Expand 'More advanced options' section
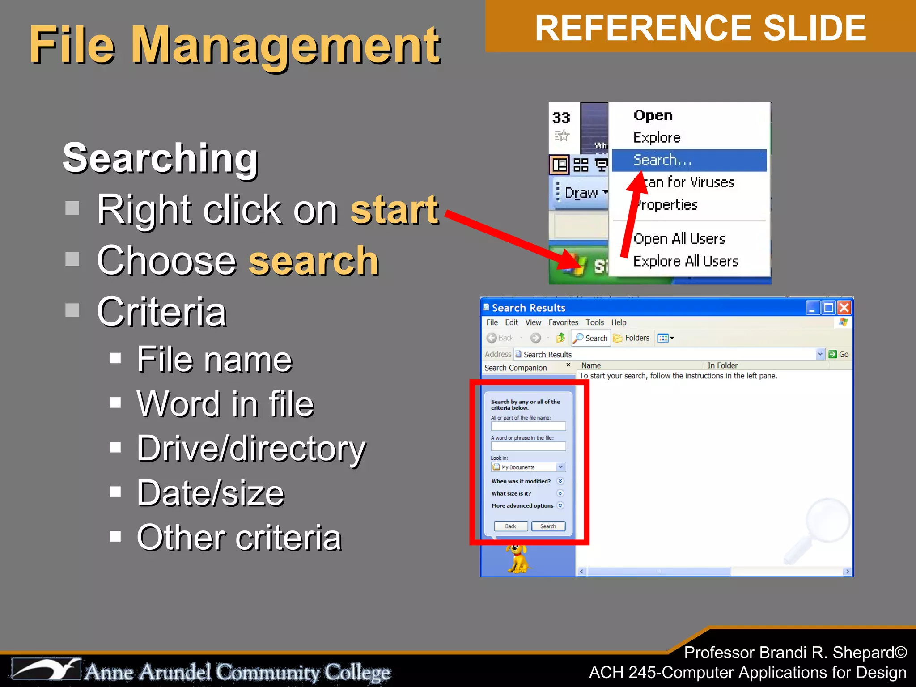This screenshot has width=916, height=687. 560,505
